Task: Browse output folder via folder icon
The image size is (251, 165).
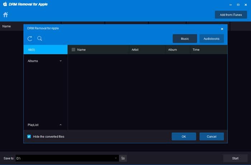Action: coord(123,158)
